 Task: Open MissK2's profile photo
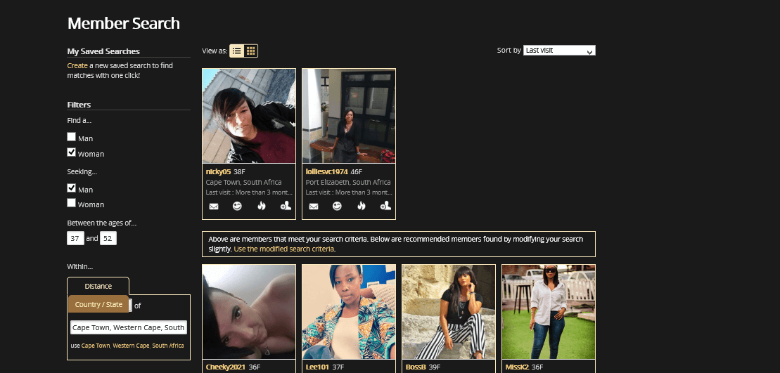[x=549, y=312]
